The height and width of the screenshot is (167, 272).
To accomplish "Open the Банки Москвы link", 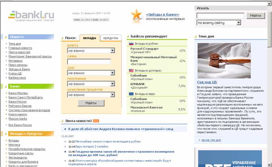I will [18, 93].
